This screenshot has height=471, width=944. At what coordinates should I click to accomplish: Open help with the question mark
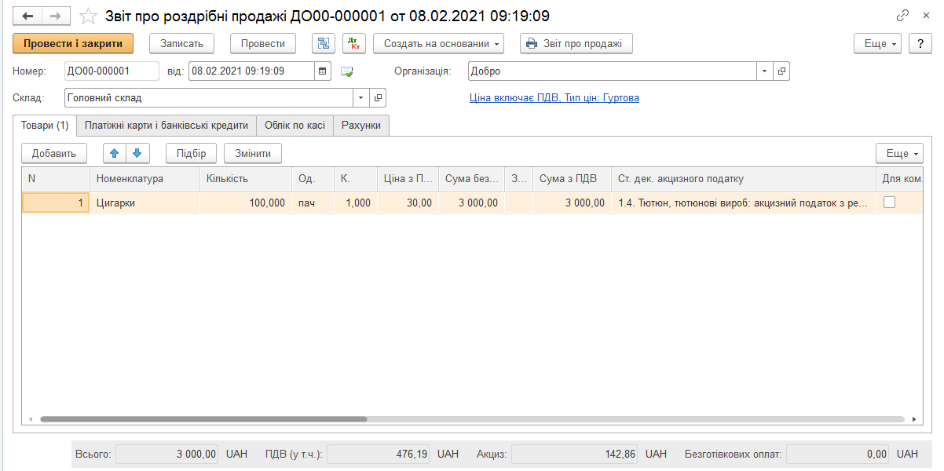point(920,44)
